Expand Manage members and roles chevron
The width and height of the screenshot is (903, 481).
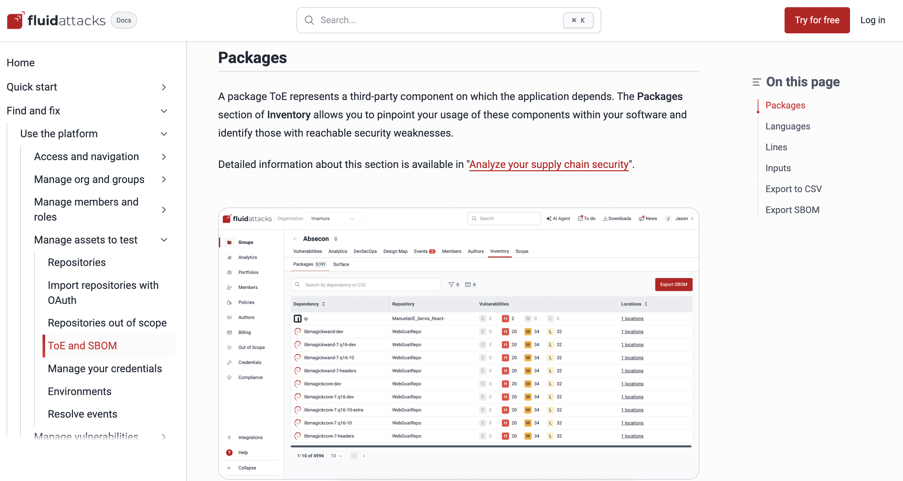click(x=164, y=210)
